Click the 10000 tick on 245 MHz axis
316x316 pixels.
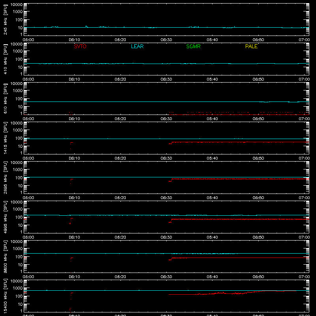(17, 5)
